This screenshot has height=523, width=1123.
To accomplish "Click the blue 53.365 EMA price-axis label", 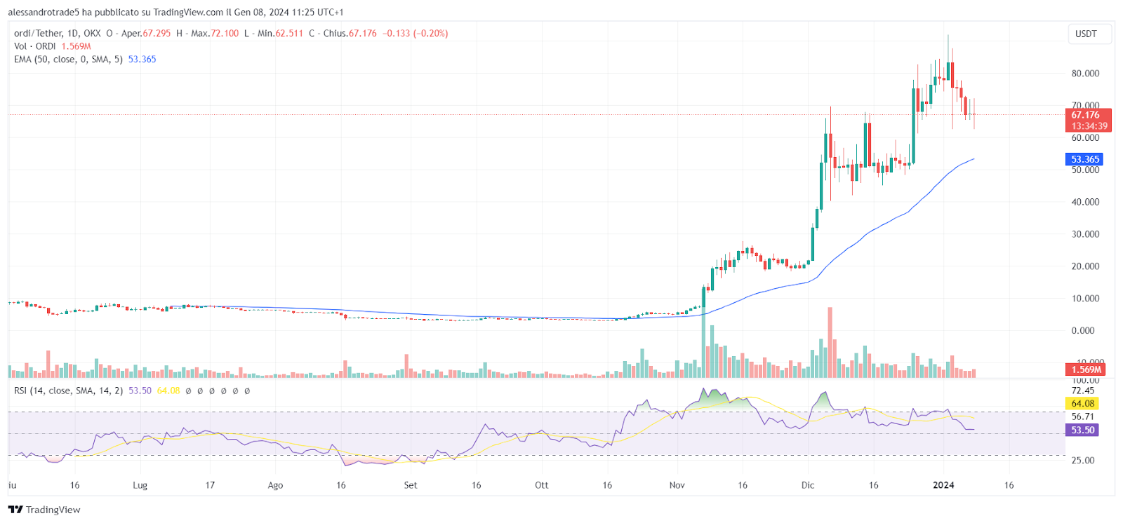I will [1084, 159].
